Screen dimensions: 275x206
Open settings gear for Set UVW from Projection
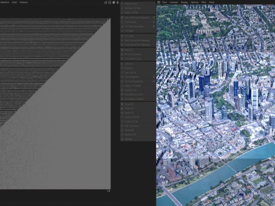tap(154, 18)
